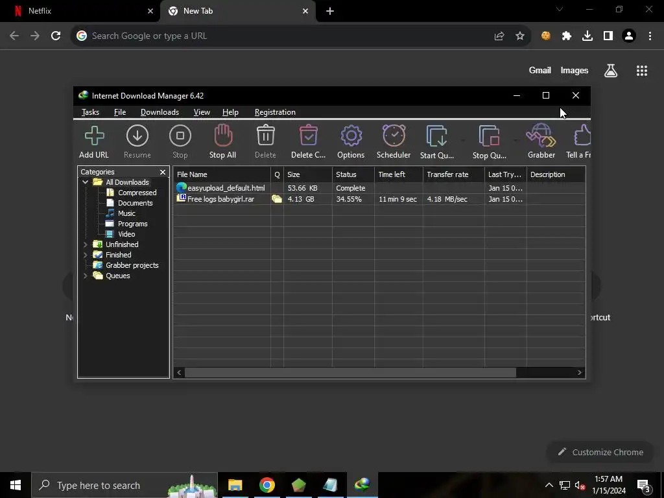
Task: Open Stop Queue dropdown arrow
Action: [x=516, y=140]
